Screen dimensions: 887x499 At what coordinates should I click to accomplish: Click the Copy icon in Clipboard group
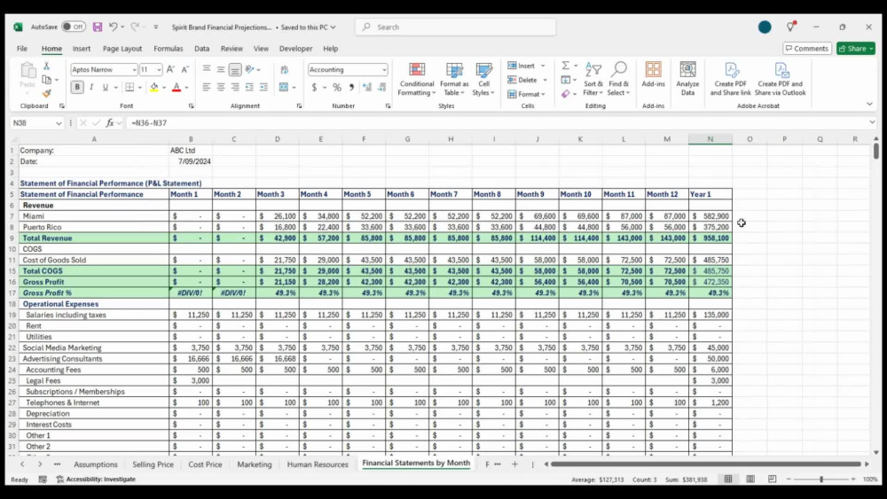(46, 80)
